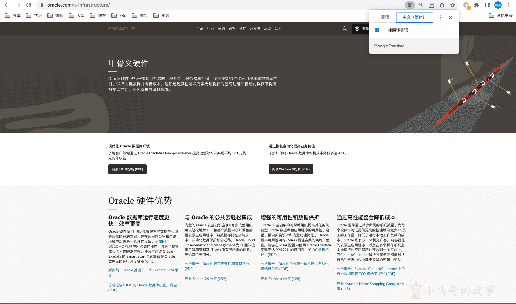Viewport: 516px width, 304px height.
Task: Click the Cloud@Customer inline link
Action: pyautogui.click(x=354, y=255)
